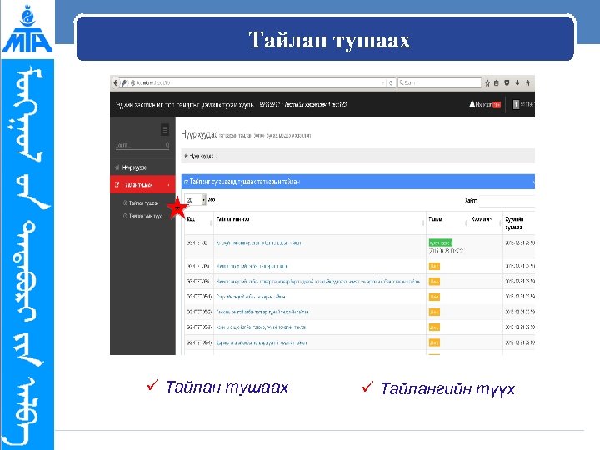Click the Нүүр хуудас breadcrumb link
The height and width of the screenshot is (450, 600).
(x=202, y=156)
